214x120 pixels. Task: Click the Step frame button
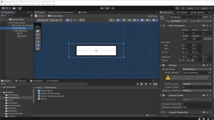pos(113,8)
